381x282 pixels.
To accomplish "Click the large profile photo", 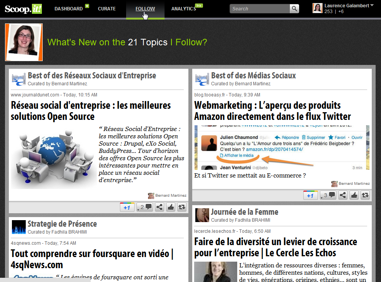I will pyautogui.click(x=24, y=42).
